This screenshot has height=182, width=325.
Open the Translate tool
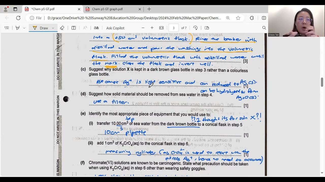[x=96, y=28]
